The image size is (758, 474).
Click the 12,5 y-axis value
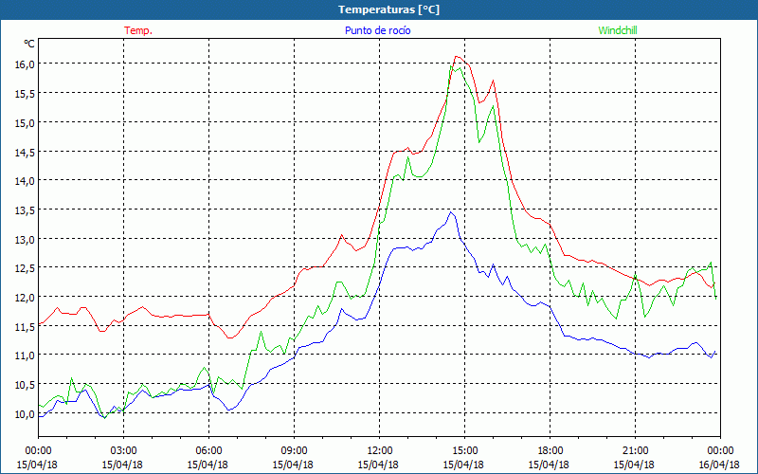tap(25, 268)
